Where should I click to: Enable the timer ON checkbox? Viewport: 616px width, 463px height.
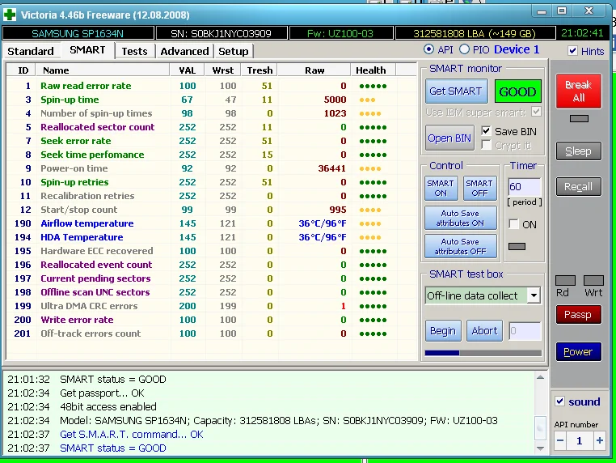tap(514, 224)
